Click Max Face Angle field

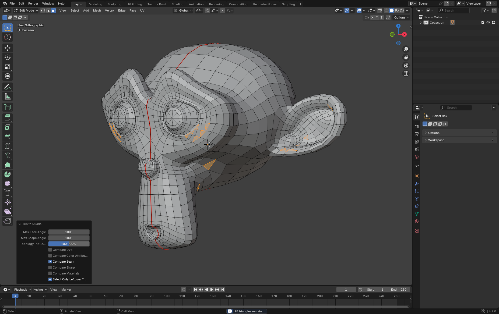pyautogui.click(x=69, y=232)
